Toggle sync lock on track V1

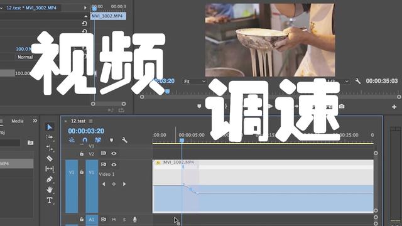[x=103, y=164]
